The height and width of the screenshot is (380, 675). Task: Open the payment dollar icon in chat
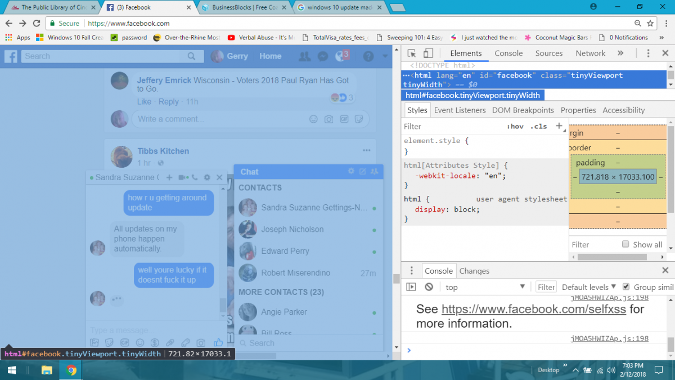[x=155, y=342]
